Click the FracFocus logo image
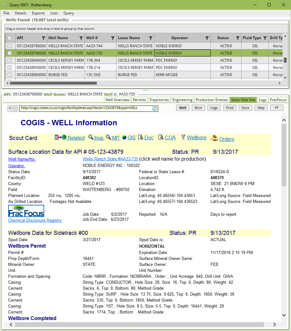Screen dimensions: 291x331 tap(26, 211)
